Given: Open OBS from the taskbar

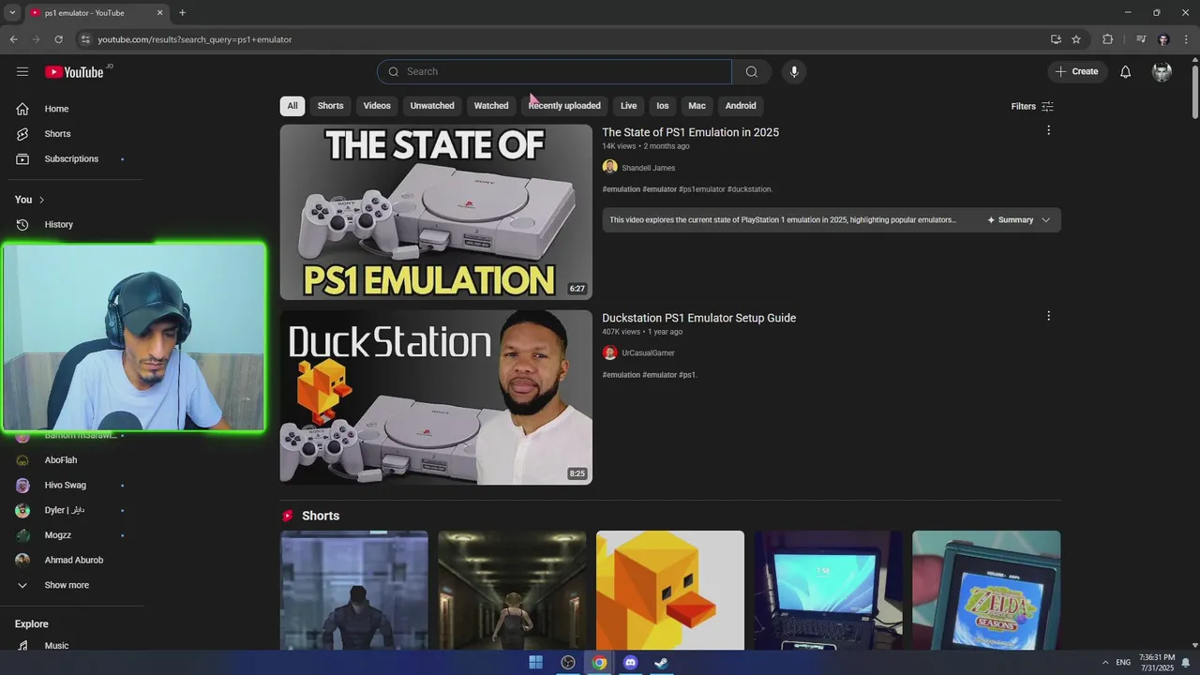Looking at the screenshot, I should click(x=568, y=663).
